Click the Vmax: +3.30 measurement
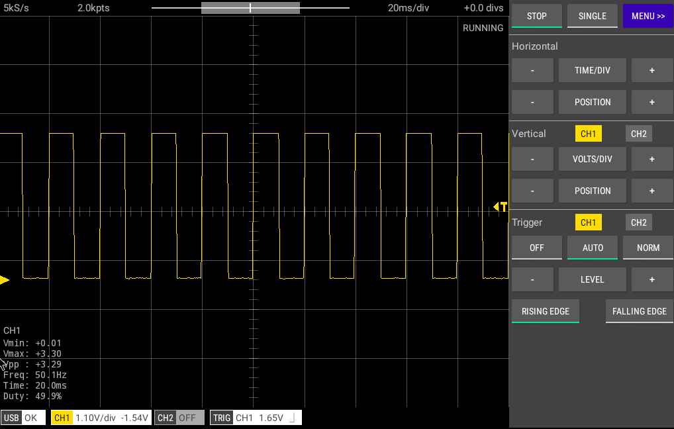Image resolution: width=674 pixels, height=429 pixels. point(32,354)
